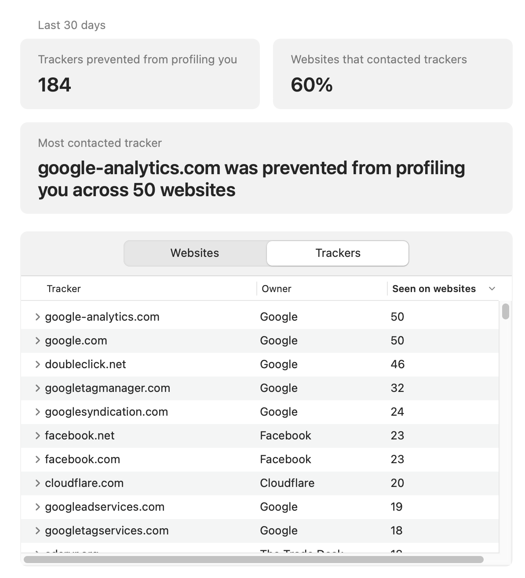525x578 pixels.
Task: Select the Cloudflare owner cell
Action: click(287, 483)
